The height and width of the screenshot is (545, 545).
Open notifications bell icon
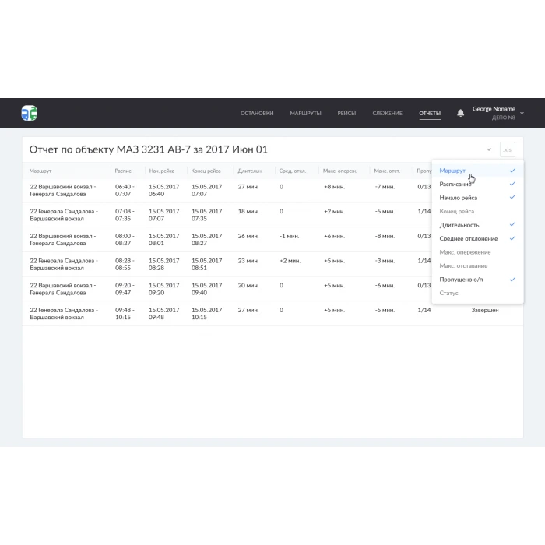pos(460,113)
